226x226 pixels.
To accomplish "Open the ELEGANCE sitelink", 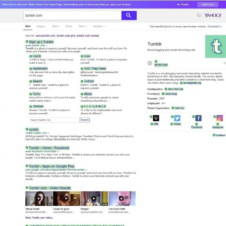I will [95, 106].
